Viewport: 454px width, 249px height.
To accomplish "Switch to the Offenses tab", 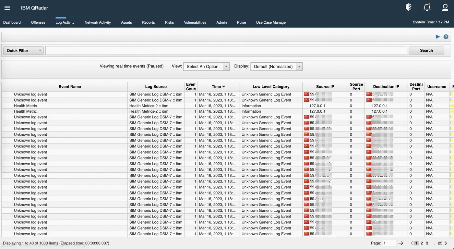I will coord(38,22).
